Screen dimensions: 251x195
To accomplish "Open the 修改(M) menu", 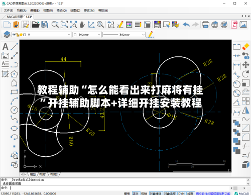I will pos(89,11).
